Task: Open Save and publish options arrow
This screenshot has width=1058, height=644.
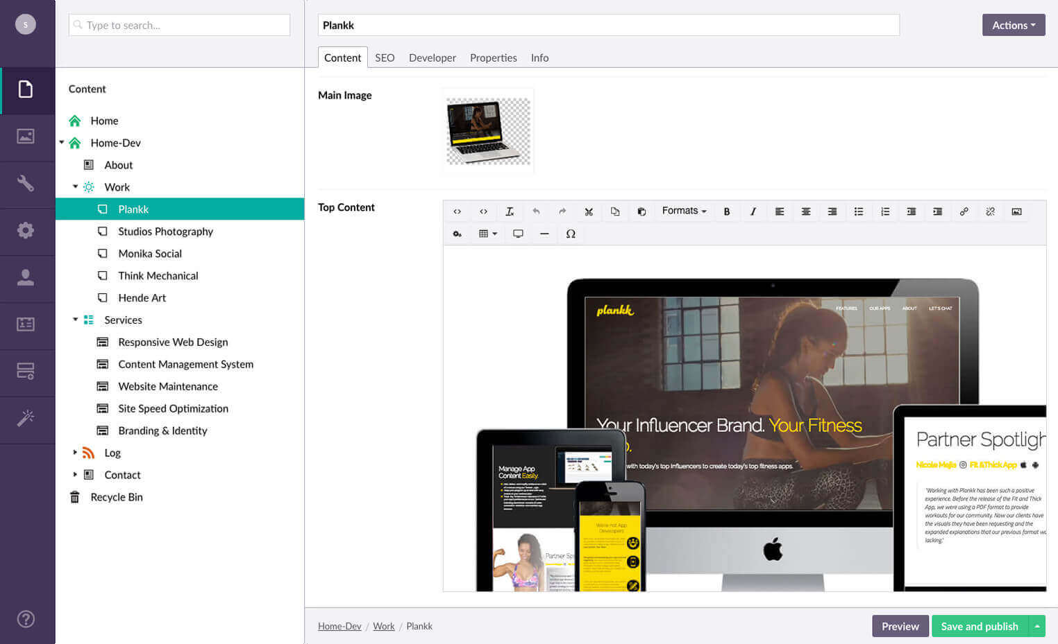Action: (1037, 626)
